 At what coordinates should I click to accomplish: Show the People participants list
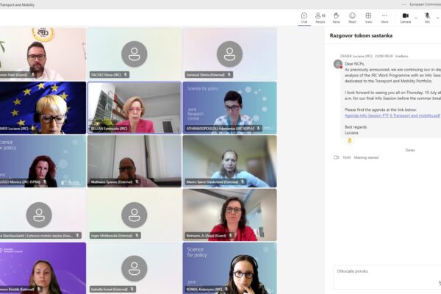320,16
